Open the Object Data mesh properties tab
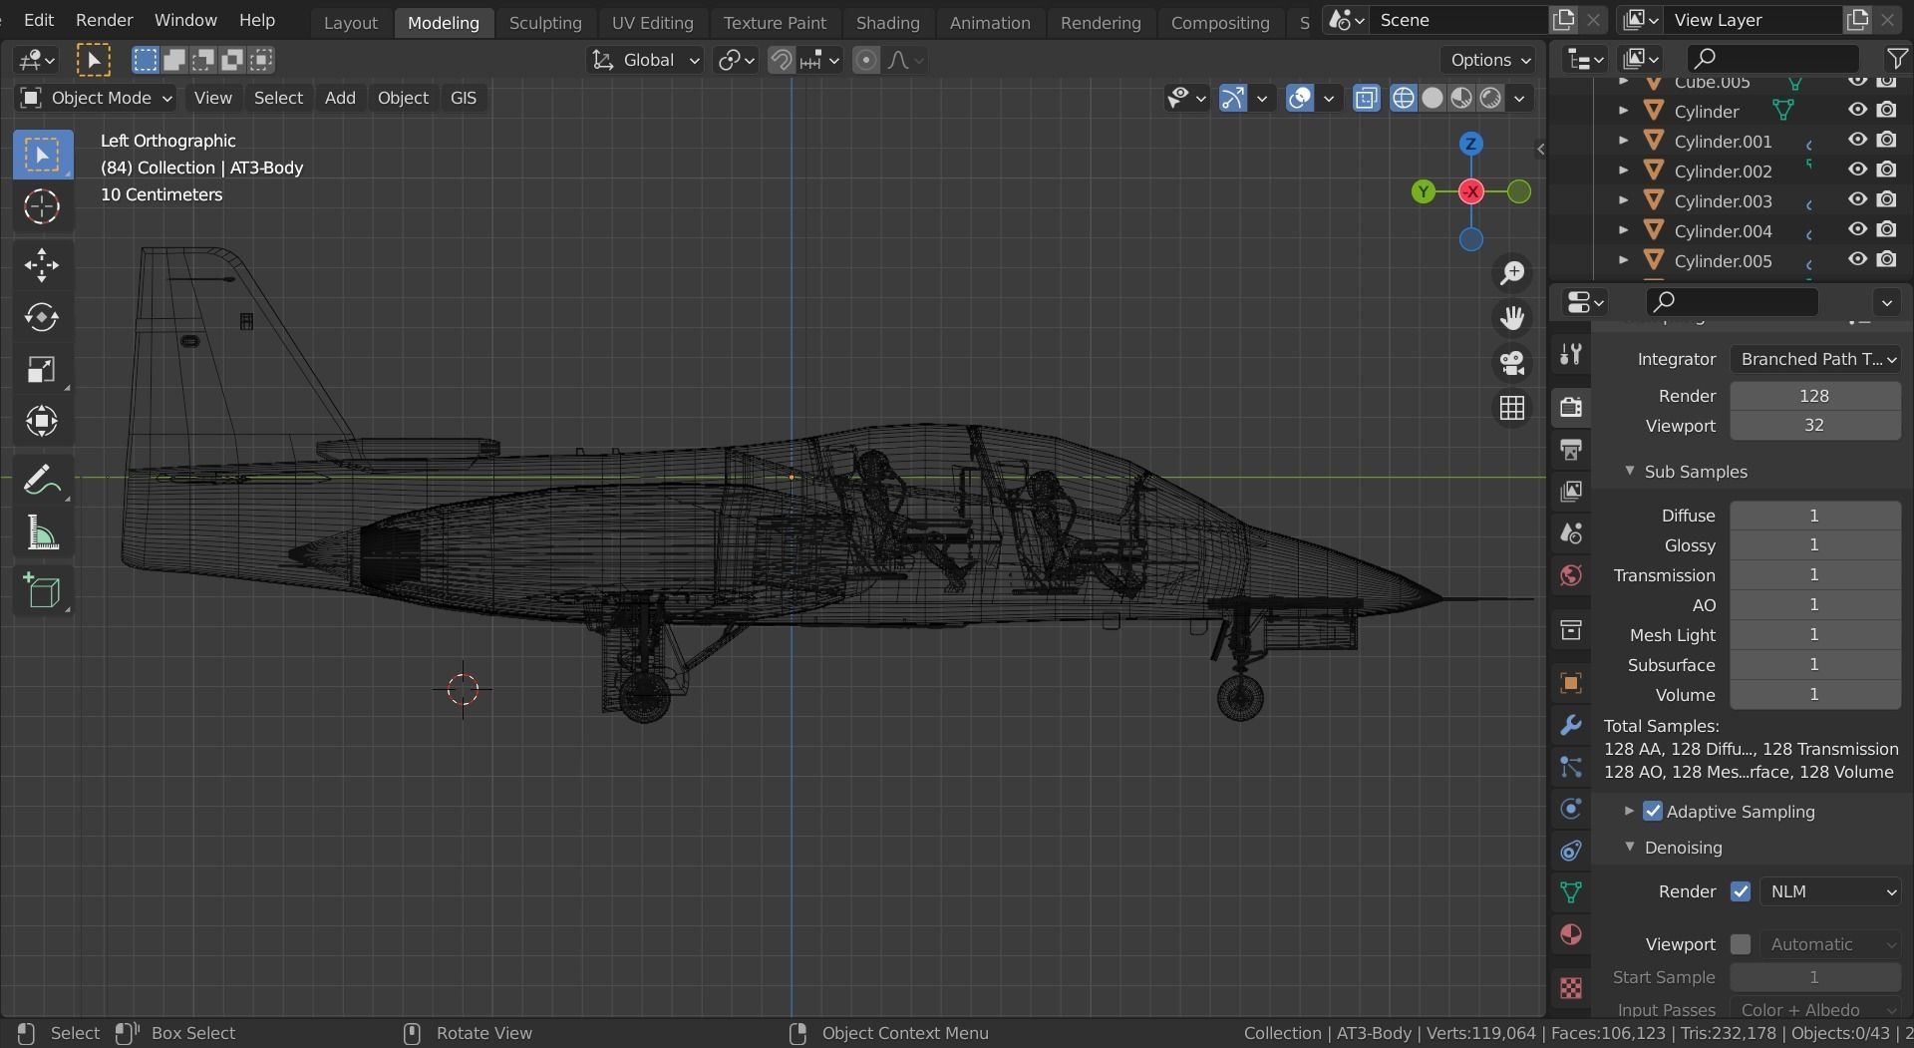Image resolution: width=1914 pixels, height=1048 pixels. coord(1571,892)
